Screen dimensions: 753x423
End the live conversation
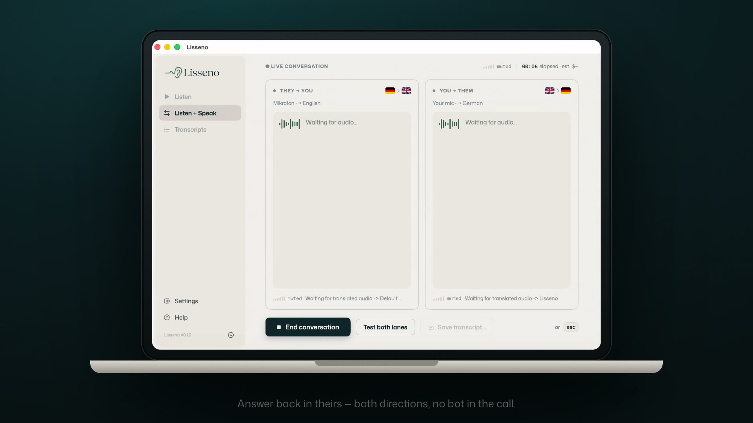click(308, 327)
